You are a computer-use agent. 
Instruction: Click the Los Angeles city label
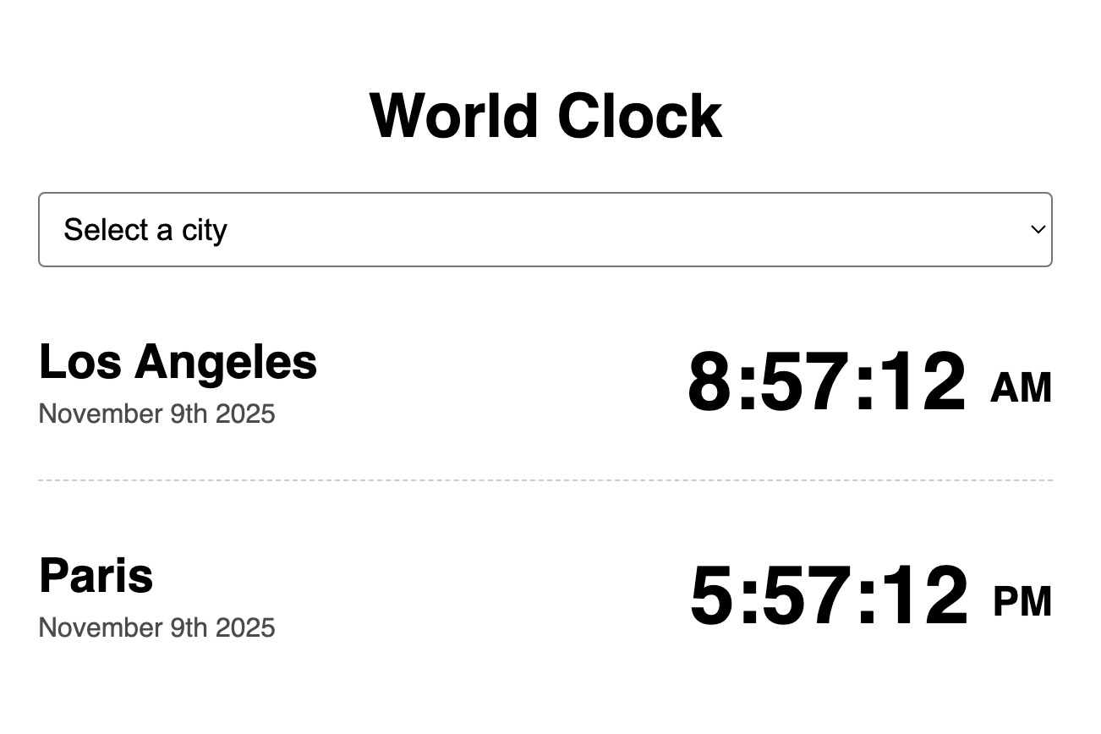tap(178, 362)
